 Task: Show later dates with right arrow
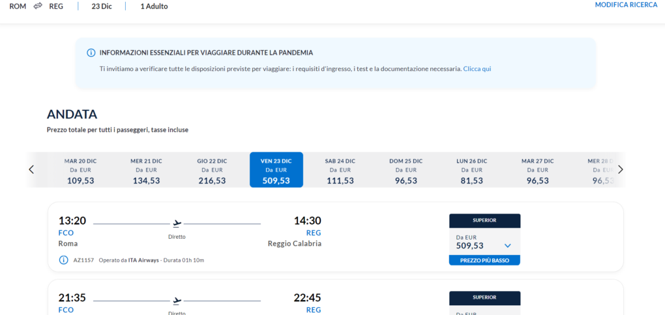pyautogui.click(x=620, y=169)
